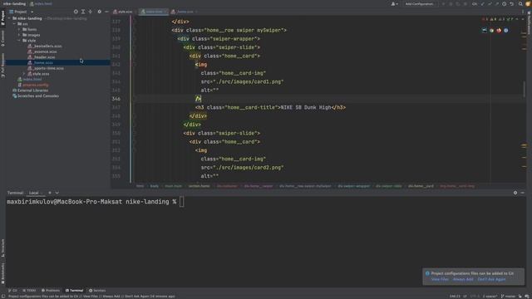Open in built-in preview browser icon

(484, 30)
